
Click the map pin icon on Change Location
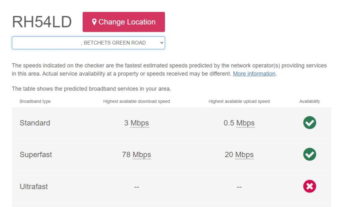pyautogui.click(x=94, y=22)
